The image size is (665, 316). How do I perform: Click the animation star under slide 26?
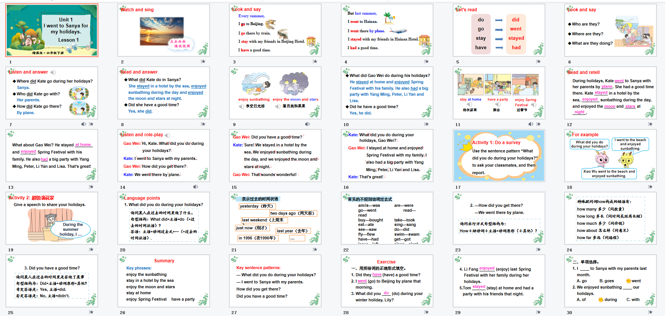(203, 312)
